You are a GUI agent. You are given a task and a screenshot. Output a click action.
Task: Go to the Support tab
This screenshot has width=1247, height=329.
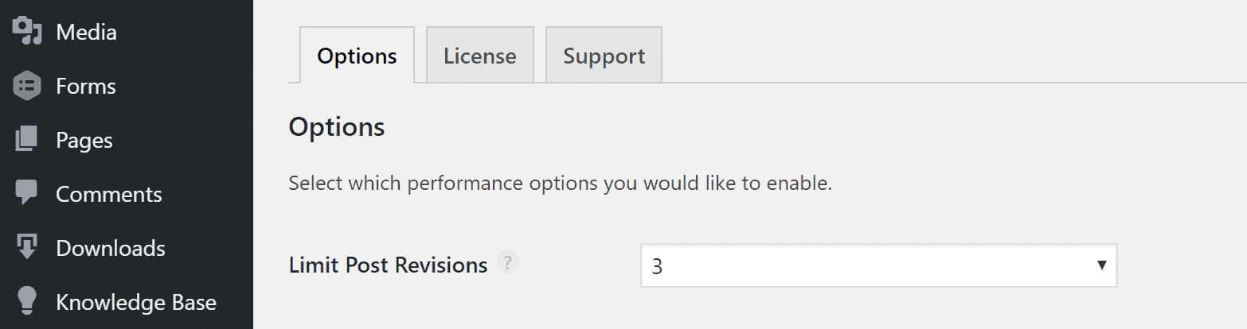604,56
